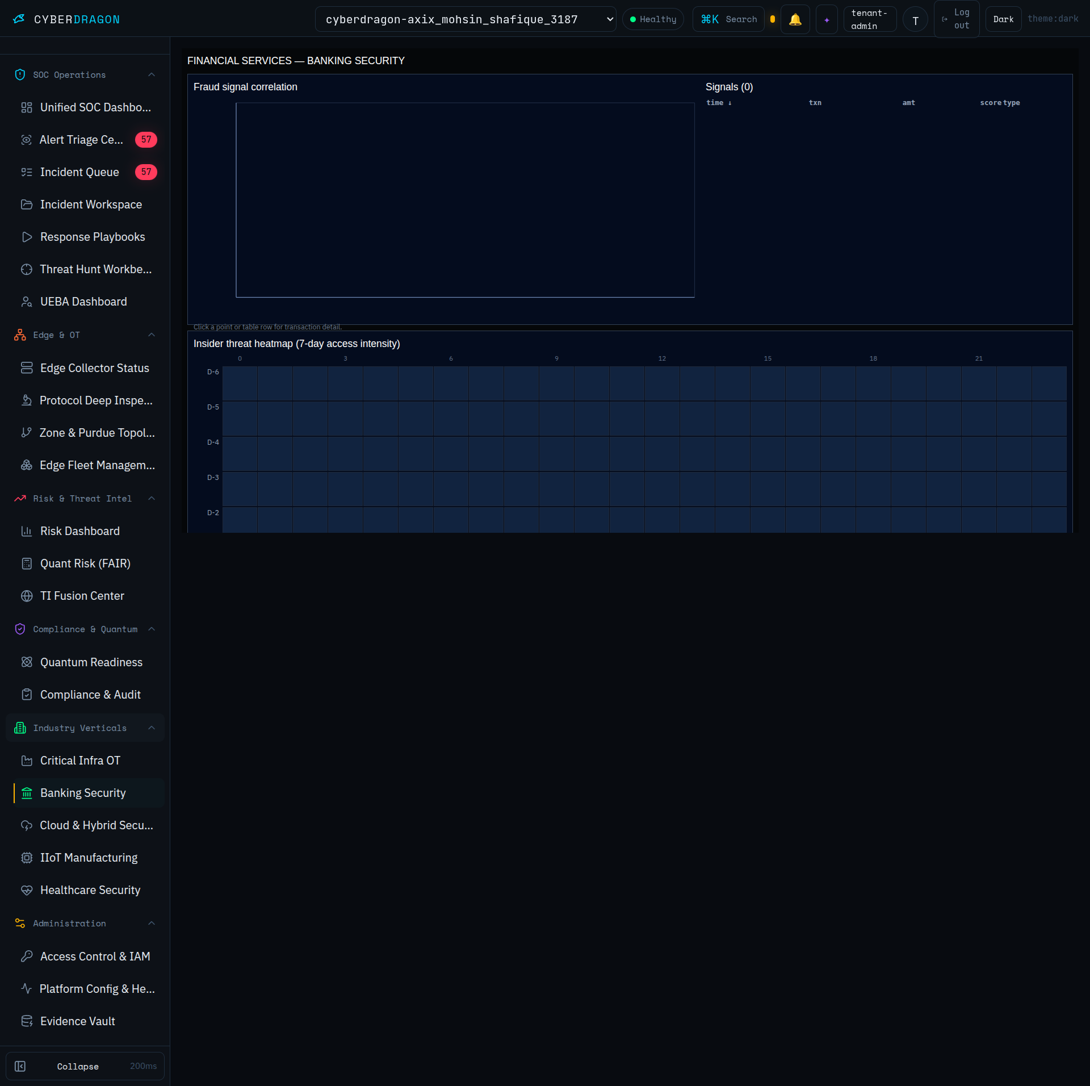Open the notifications bell

[x=795, y=19]
